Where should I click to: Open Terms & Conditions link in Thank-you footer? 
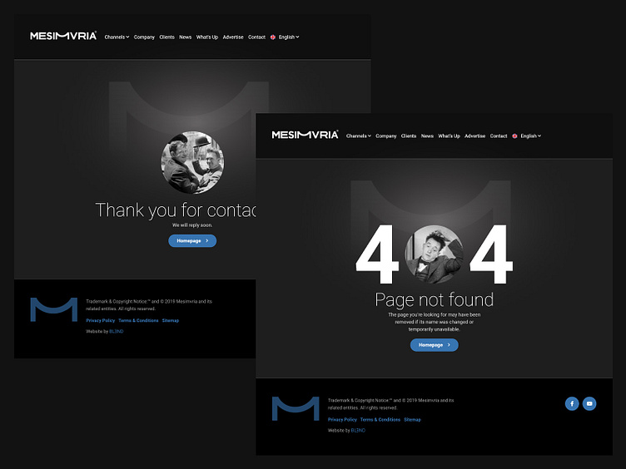point(138,321)
